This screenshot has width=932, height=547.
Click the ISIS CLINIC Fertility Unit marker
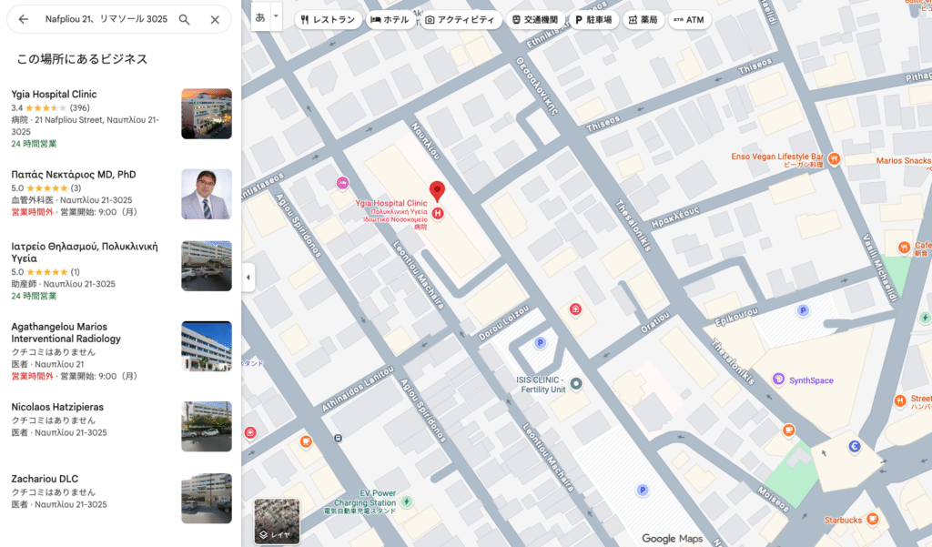click(575, 383)
